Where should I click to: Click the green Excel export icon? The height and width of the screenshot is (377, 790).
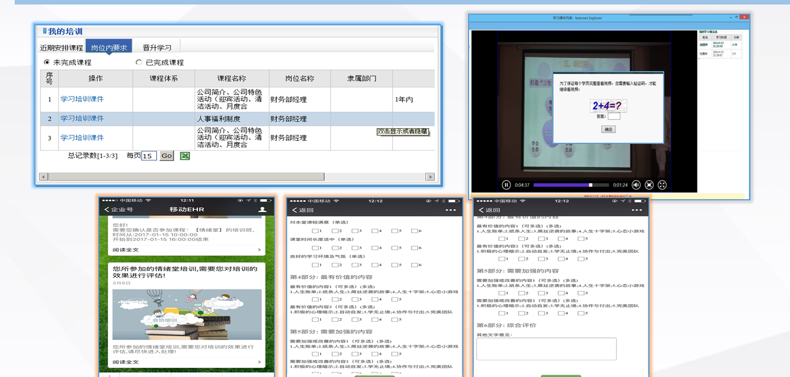click(x=185, y=156)
